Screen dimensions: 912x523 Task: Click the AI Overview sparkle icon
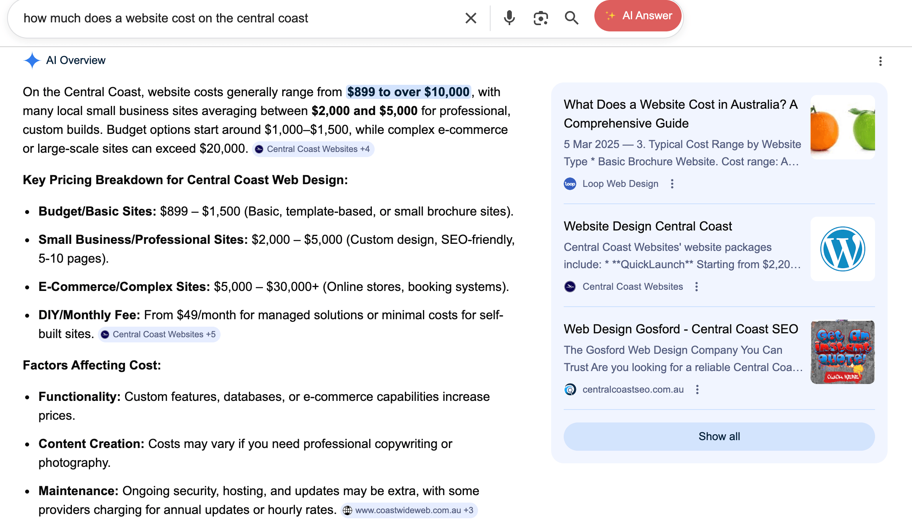click(32, 60)
